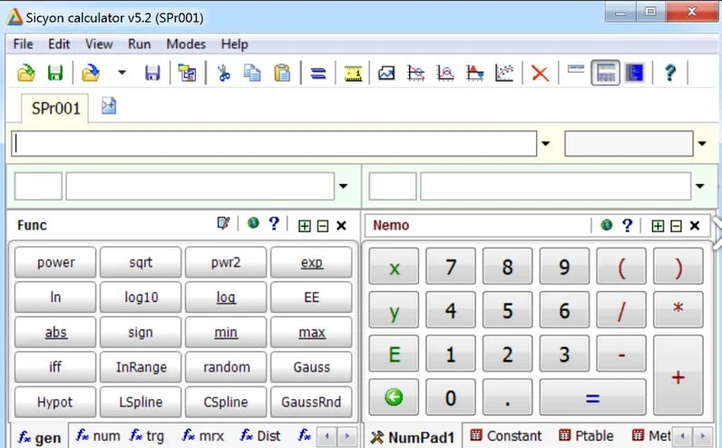Click the yellow ruler icon
This screenshot has width=722, height=448.
pos(353,73)
